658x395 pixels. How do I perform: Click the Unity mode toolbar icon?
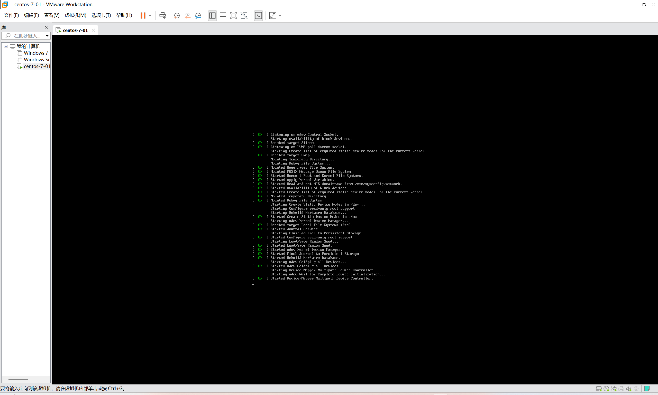click(244, 15)
